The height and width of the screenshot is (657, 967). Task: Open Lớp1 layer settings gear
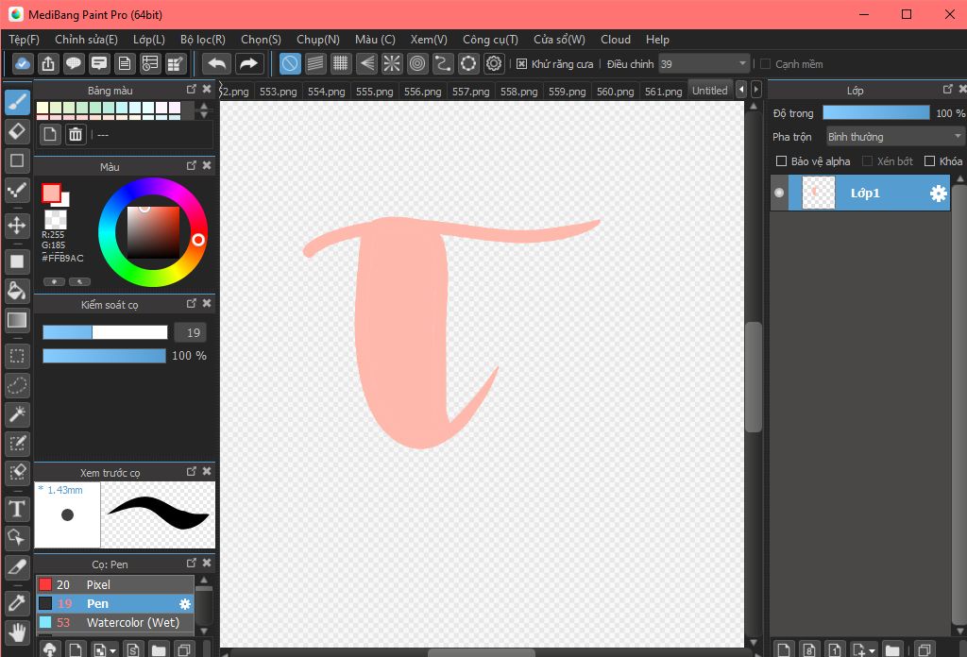tap(938, 194)
